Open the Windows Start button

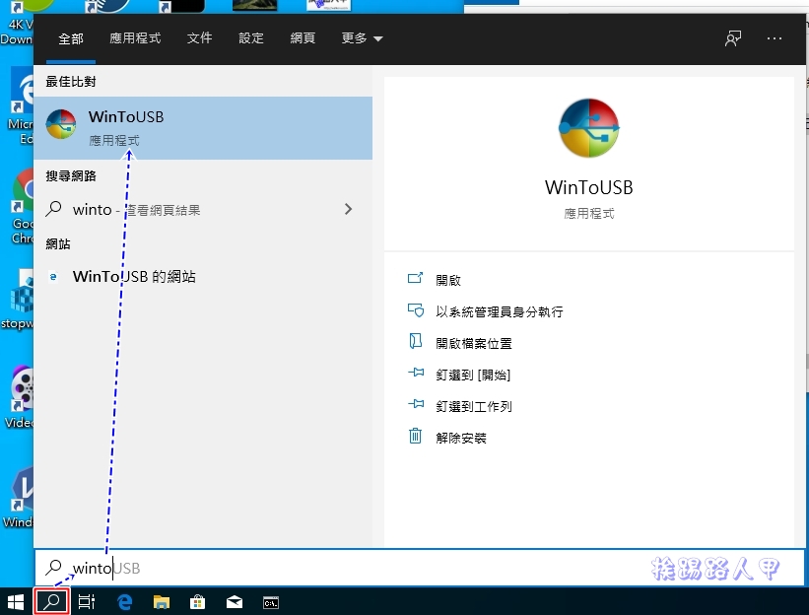click(x=16, y=601)
